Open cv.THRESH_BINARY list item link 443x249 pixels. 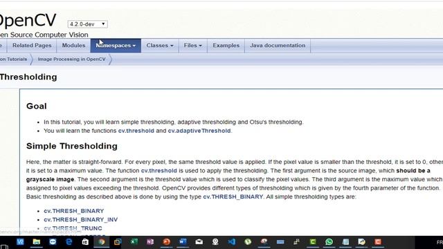(x=74, y=211)
